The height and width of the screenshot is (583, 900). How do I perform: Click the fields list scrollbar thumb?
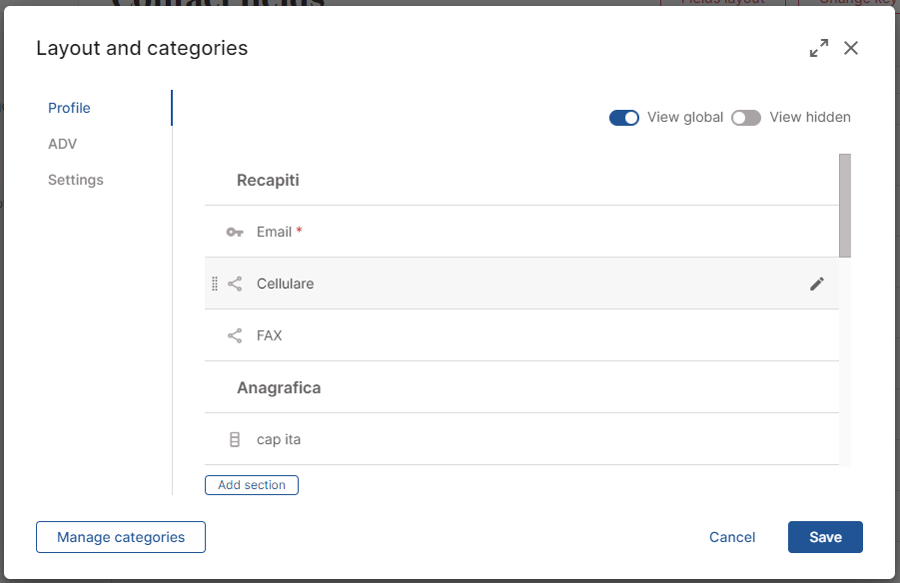click(845, 205)
